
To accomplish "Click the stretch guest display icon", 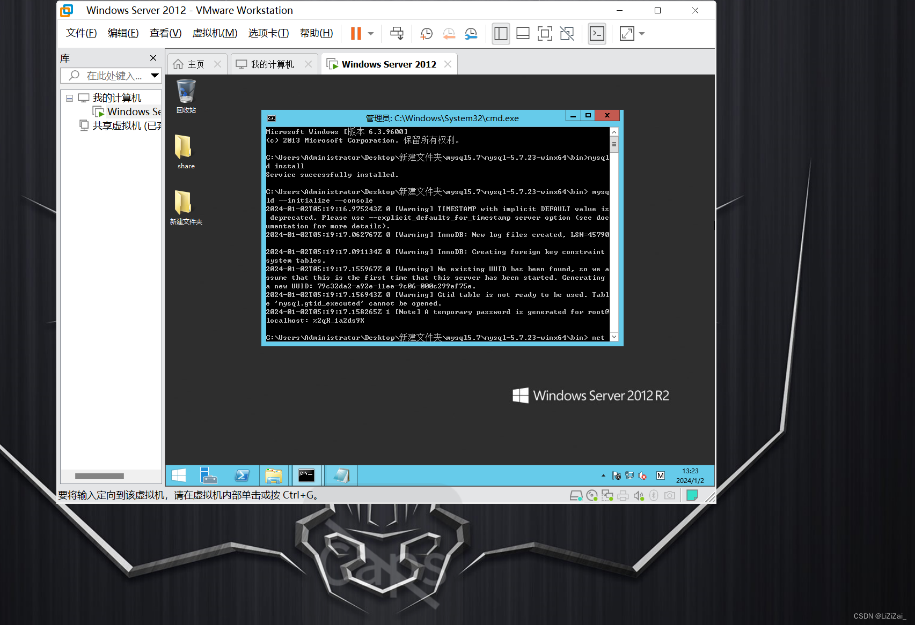I will pos(627,33).
